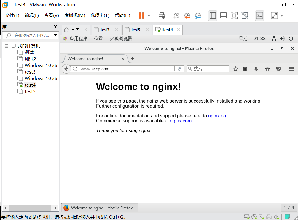
Task: Follow the nginx.org link
Action: click(218, 116)
